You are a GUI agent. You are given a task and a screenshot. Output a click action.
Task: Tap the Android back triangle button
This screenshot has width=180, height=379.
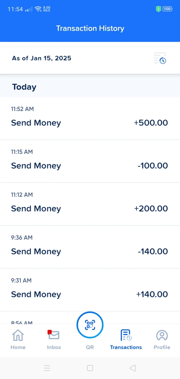pos(133,368)
